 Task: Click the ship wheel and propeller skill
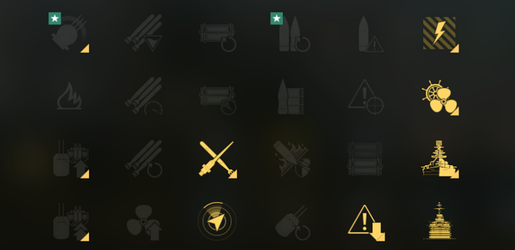[x=440, y=97]
